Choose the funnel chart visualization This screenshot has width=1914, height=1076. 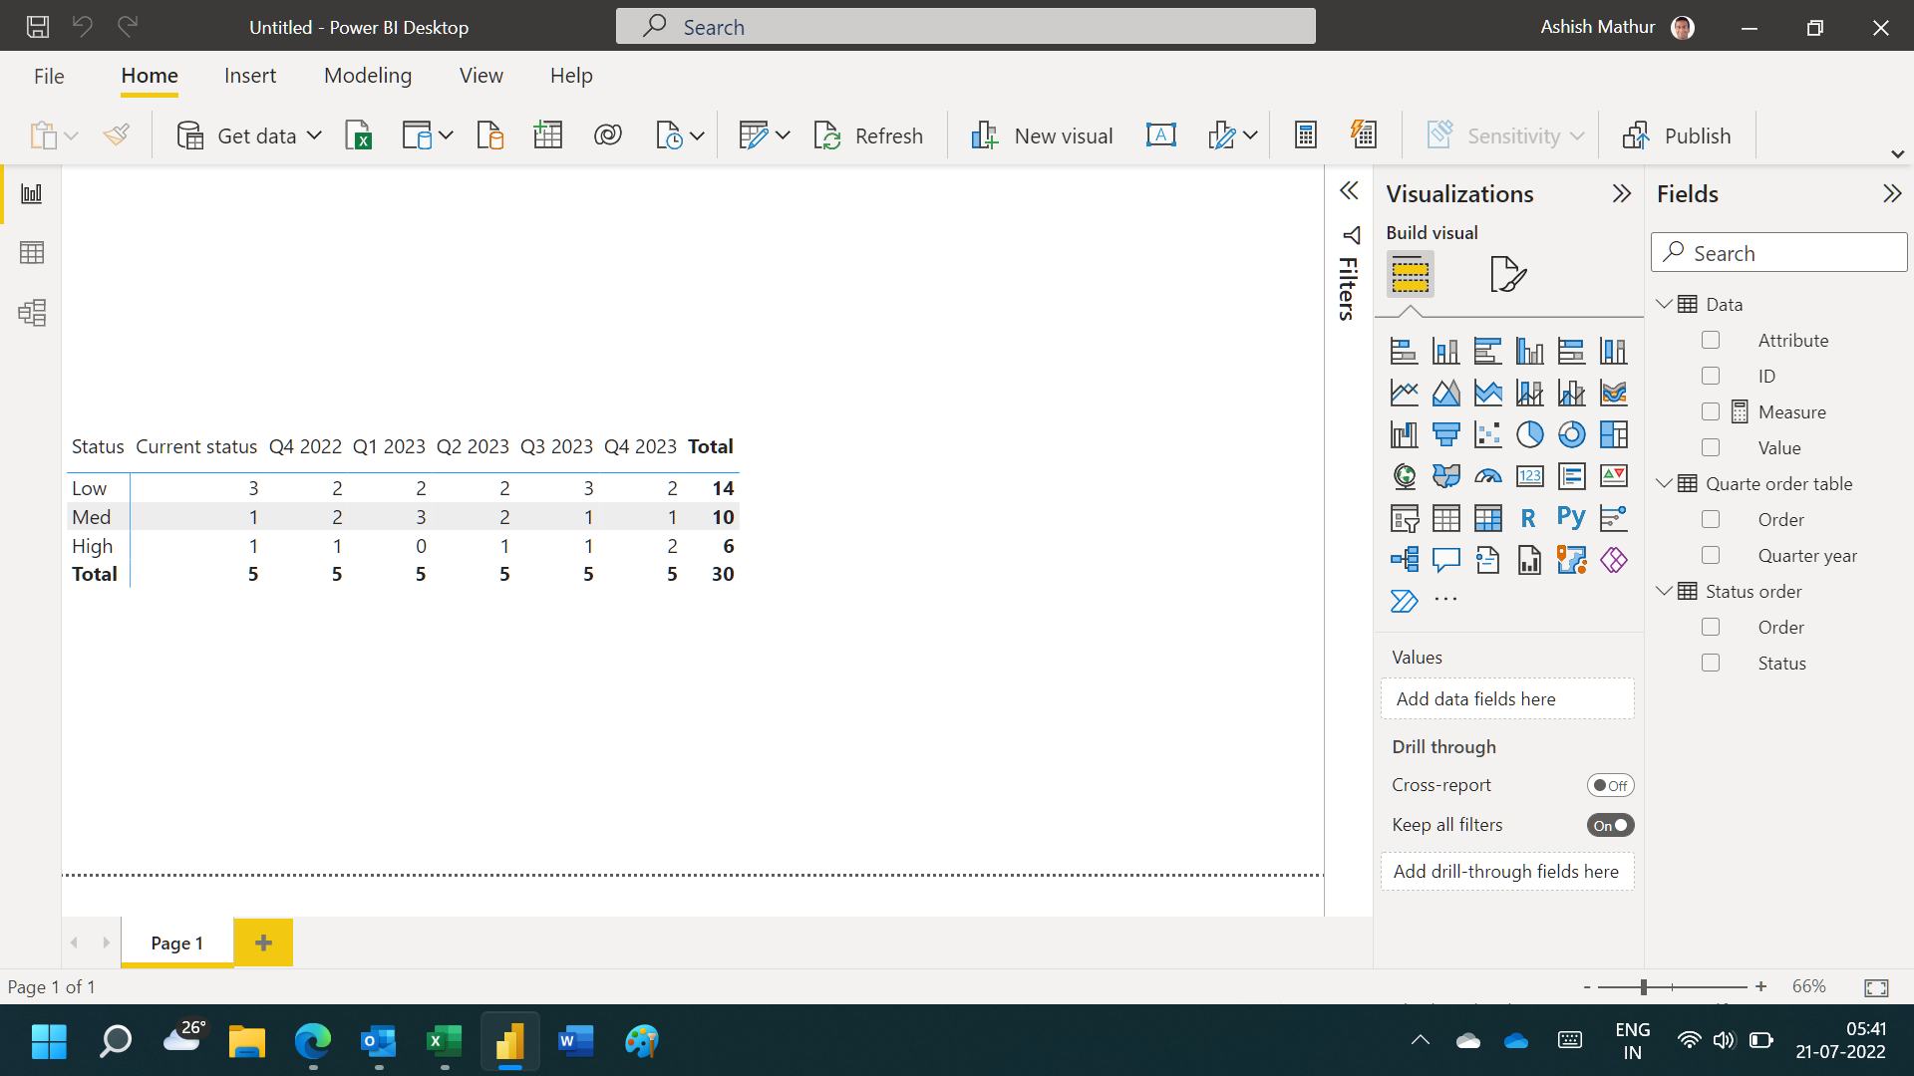(1445, 434)
